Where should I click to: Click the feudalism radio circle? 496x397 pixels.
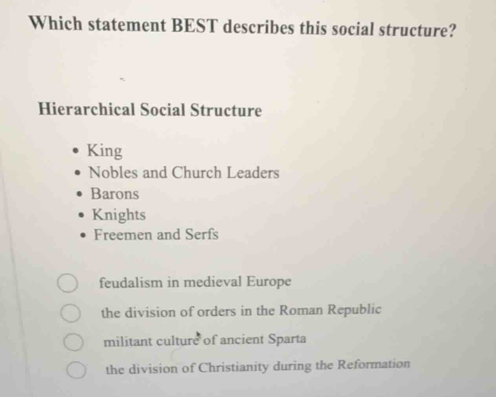click(x=68, y=283)
